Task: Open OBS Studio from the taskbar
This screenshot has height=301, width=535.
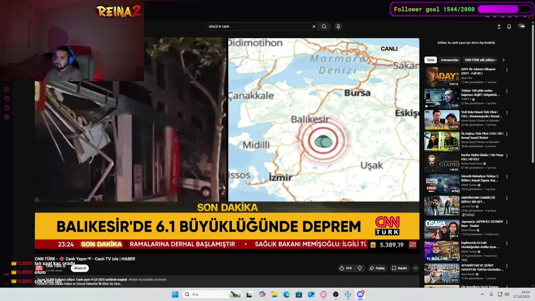Action: [x=336, y=294]
